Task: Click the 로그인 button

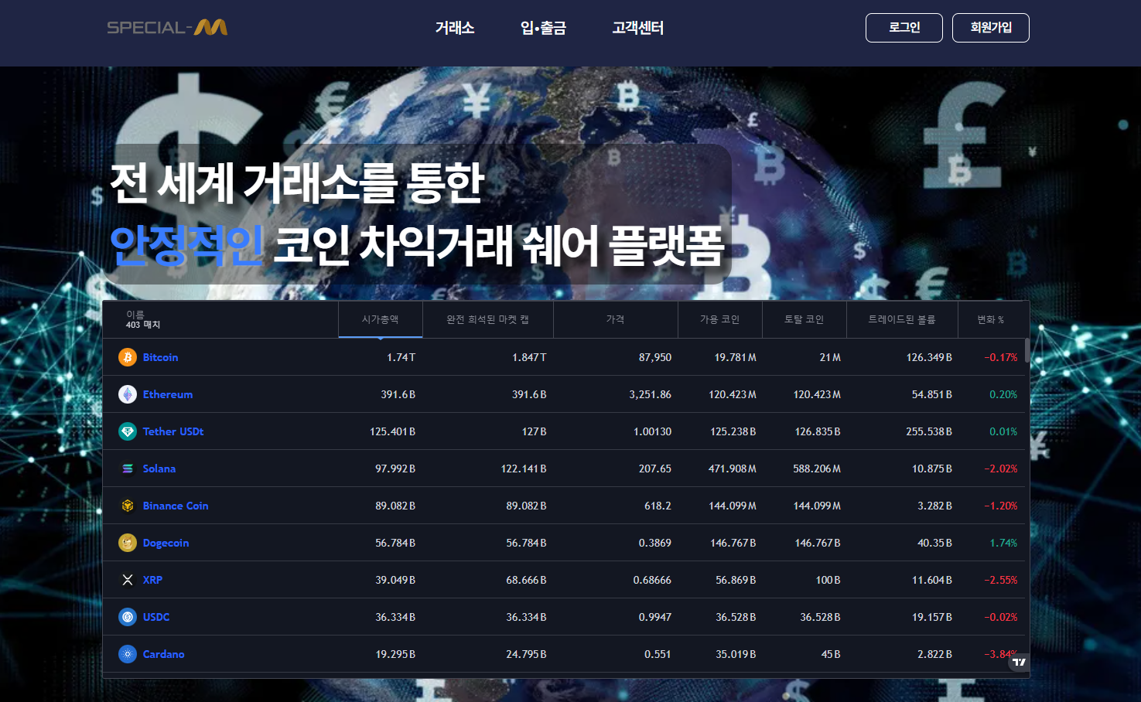Action: 904,28
